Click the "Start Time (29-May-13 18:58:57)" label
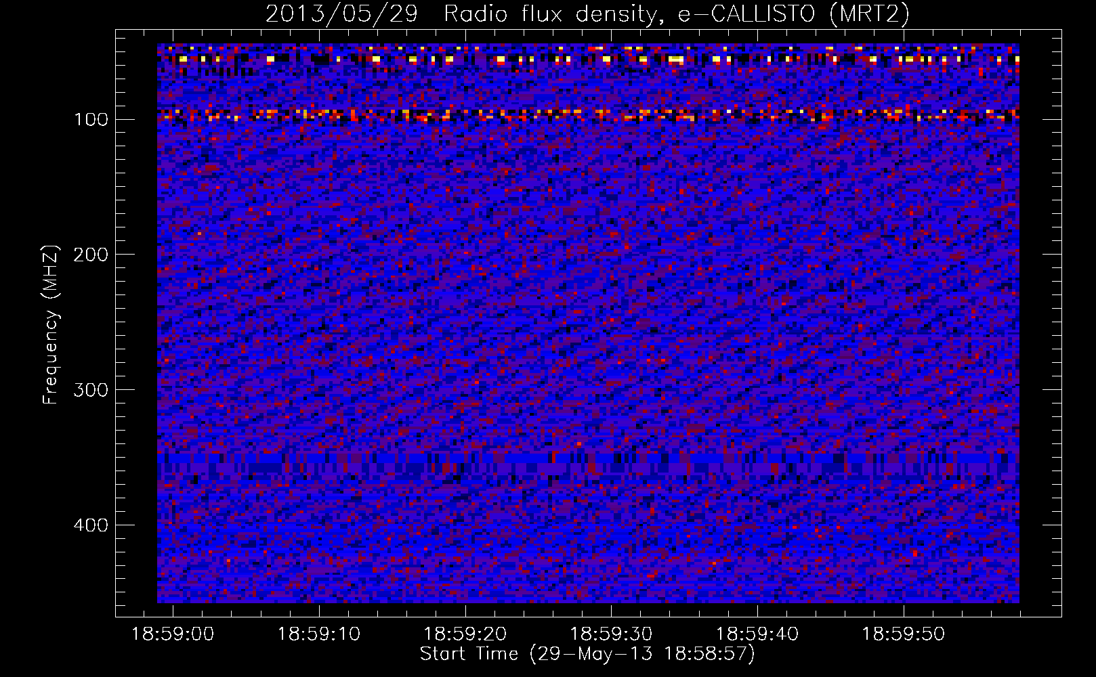 (x=587, y=654)
